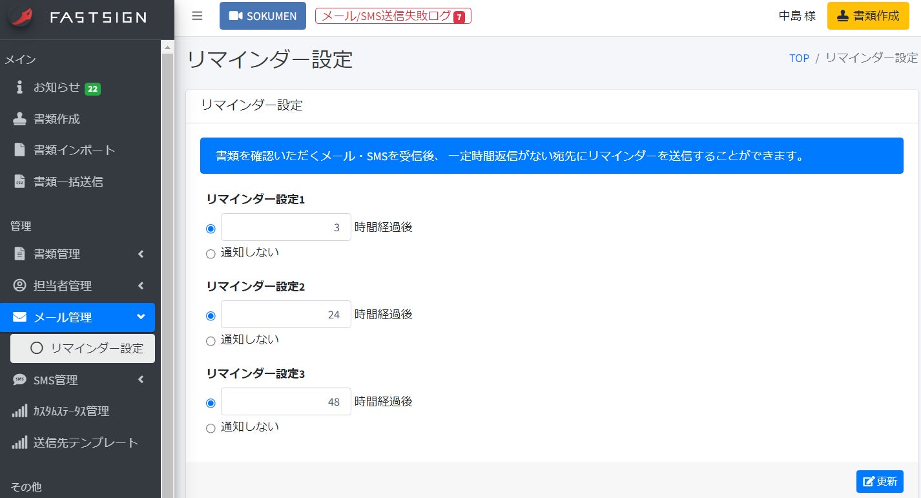Click the カスタムステータス管理 signal icon
Screen dimensions: 921x498
(x=19, y=411)
